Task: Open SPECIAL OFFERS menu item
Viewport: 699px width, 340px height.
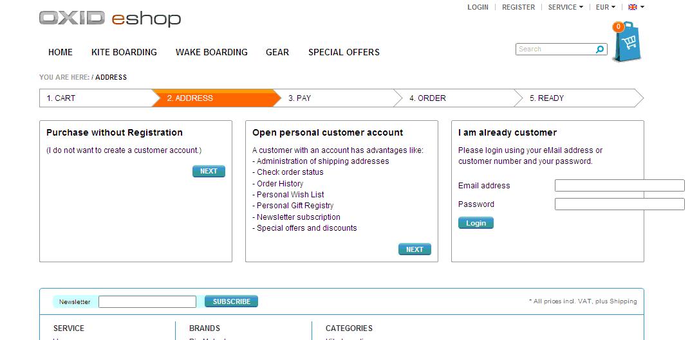Action: (x=344, y=52)
